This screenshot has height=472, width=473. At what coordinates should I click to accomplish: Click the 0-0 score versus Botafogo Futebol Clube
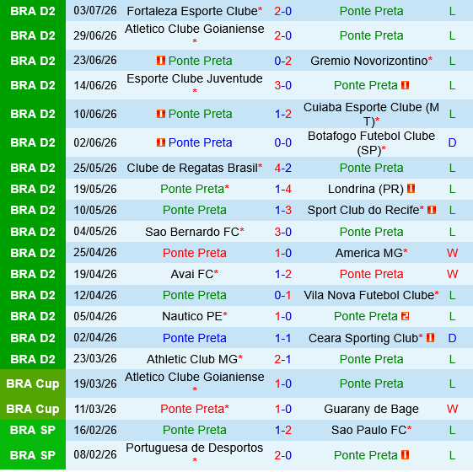point(282,142)
